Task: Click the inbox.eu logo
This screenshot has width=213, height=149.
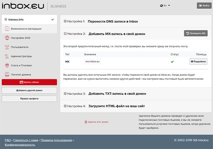Action: click(x=23, y=6)
